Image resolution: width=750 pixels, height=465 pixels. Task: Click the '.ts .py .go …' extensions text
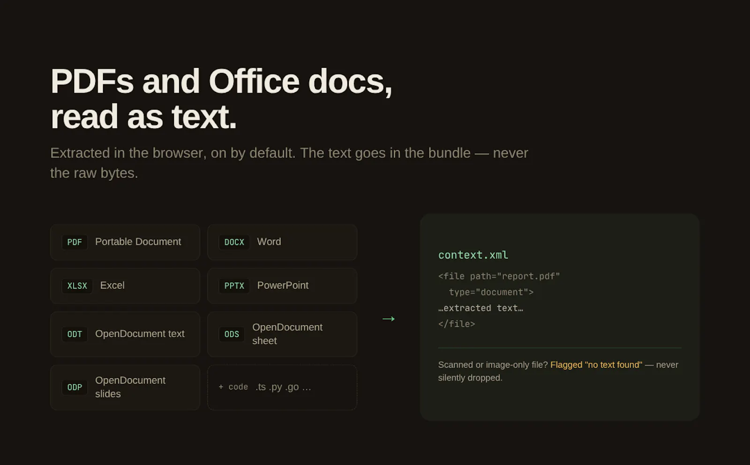click(x=283, y=387)
